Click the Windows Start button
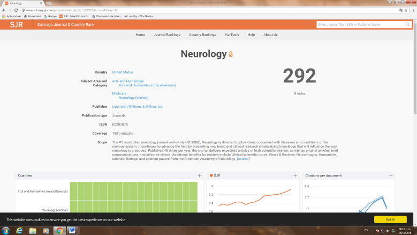 (x=6, y=230)
